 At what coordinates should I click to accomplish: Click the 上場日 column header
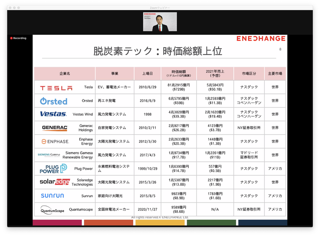point(148,73)
